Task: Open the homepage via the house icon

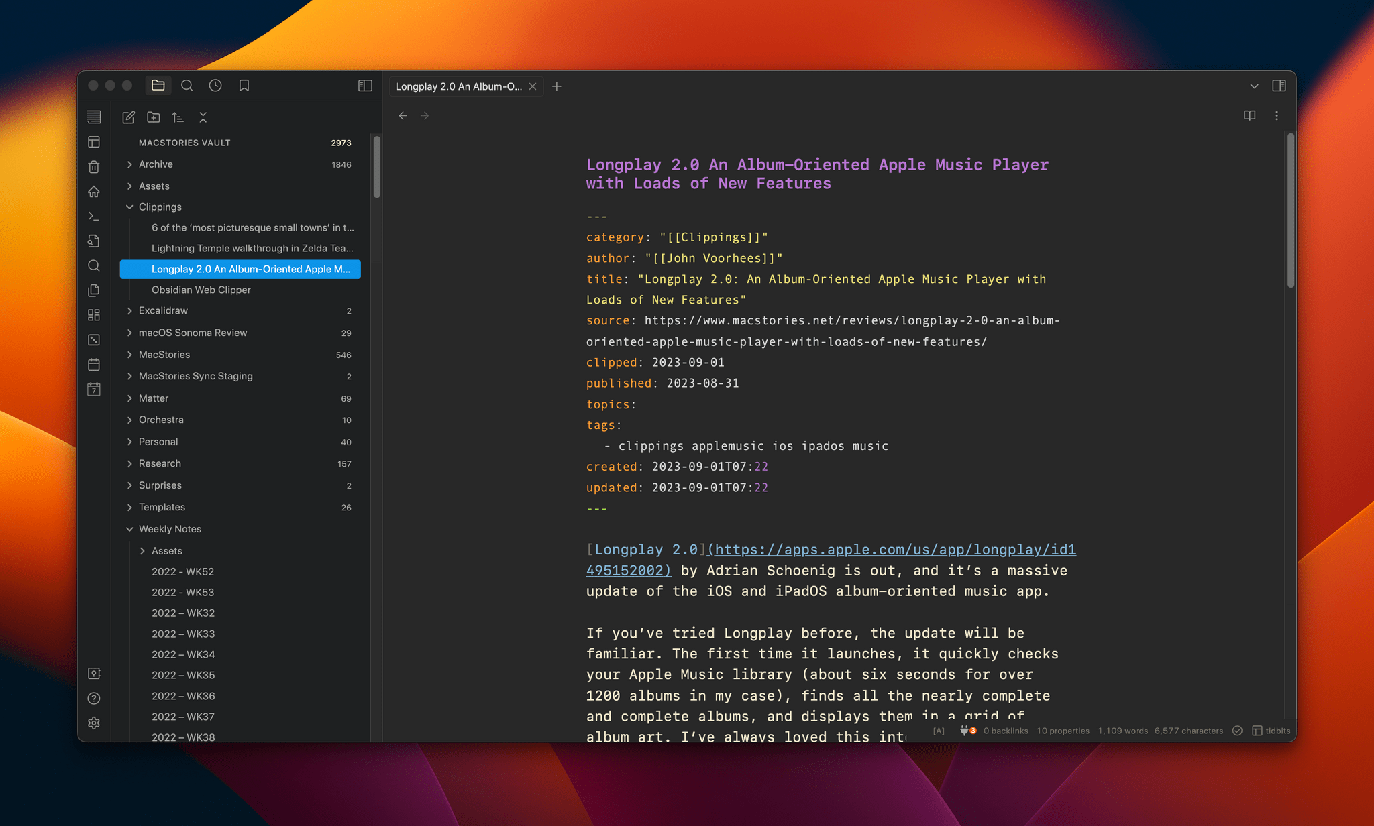Action: click(x=94, y=192)
